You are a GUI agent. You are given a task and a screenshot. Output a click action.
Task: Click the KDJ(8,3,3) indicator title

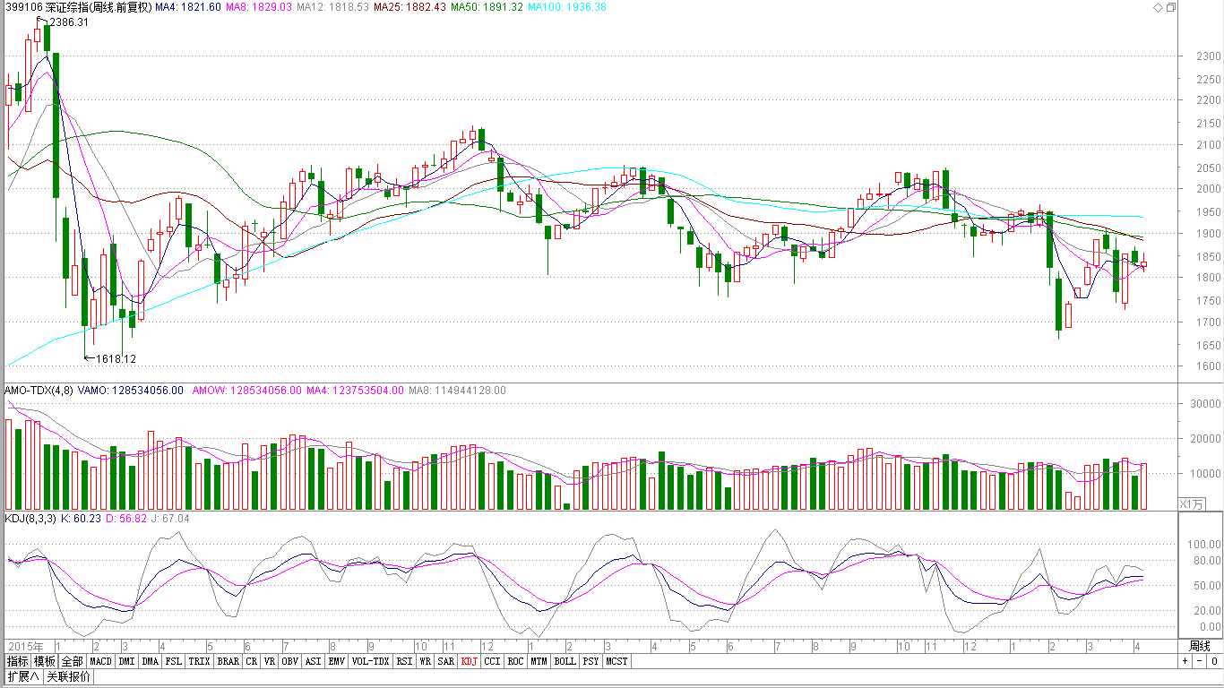(31, 519)
